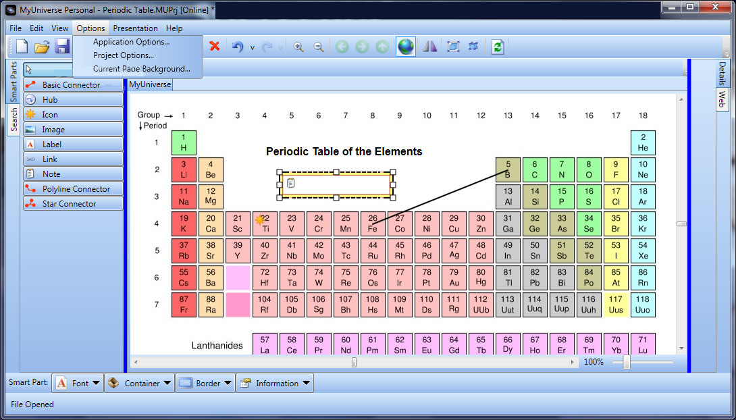736x420 pixels.
Task: Select the Link smart part
Action: (73, 159)
